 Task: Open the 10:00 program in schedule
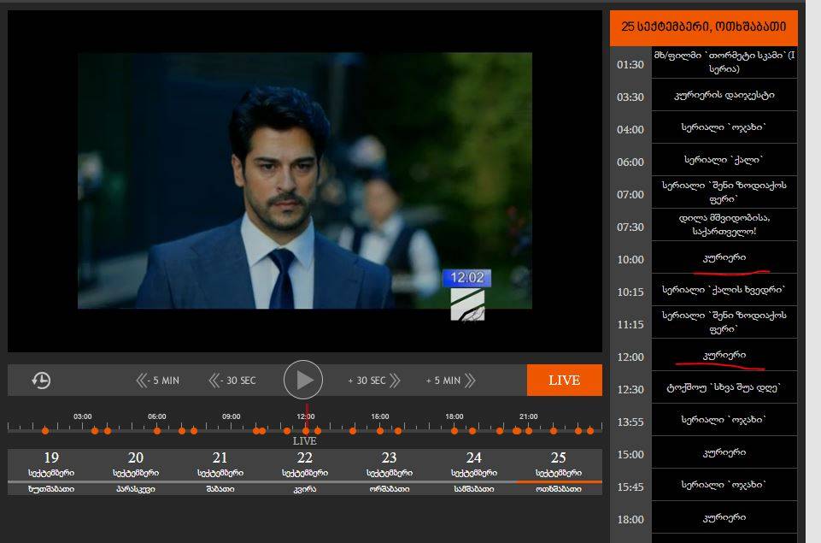(724, 257)
